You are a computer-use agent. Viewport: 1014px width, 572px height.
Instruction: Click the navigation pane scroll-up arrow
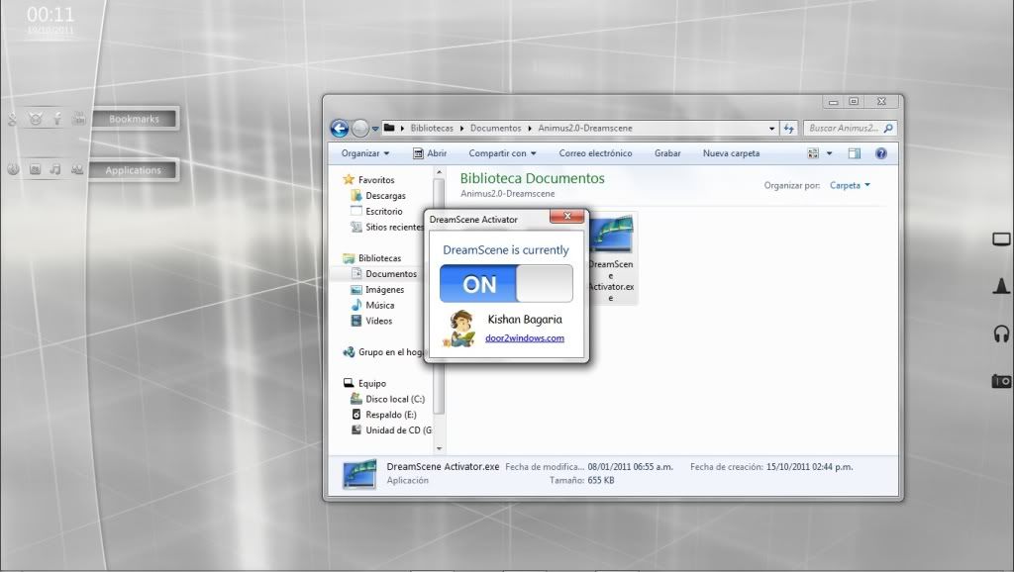click(439, 172)
